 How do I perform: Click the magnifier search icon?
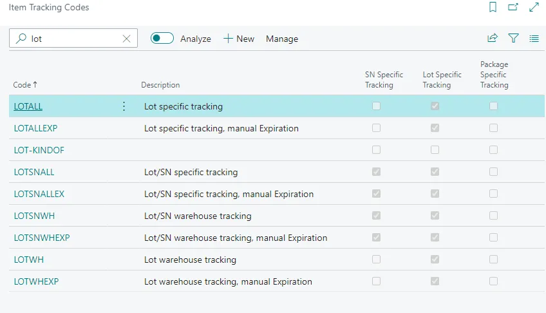[x=21, y=39]
